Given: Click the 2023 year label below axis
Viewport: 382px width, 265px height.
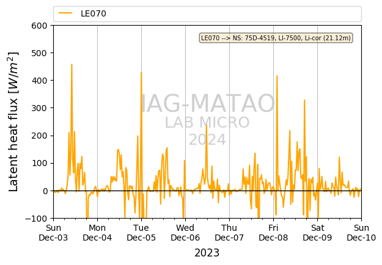Looking at the screenshot, I should (x=207, y=253).
